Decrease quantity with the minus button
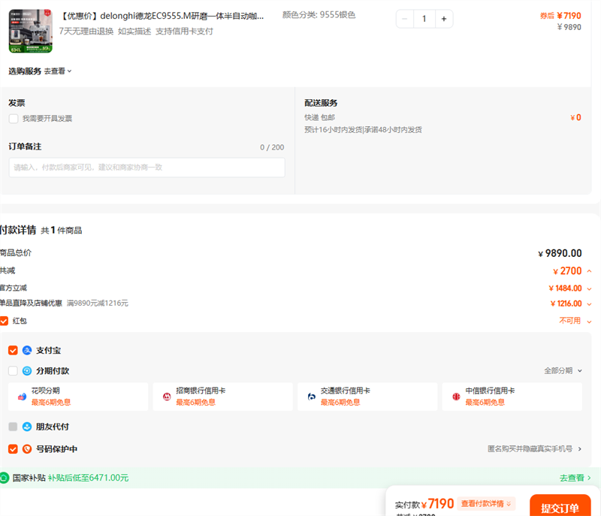The image size is (601, 516). tap(406, 19)
